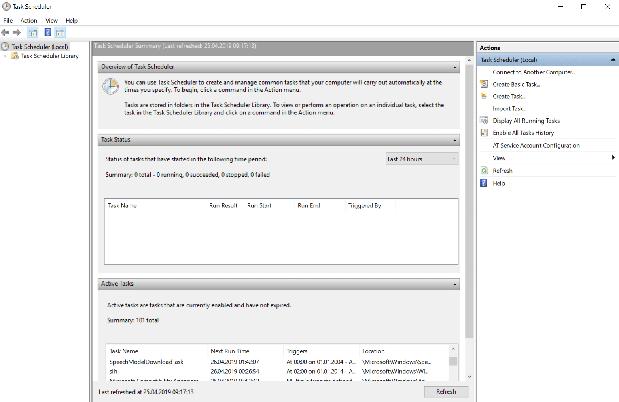Expand the Task Scheduler Library node

point(4,56)
